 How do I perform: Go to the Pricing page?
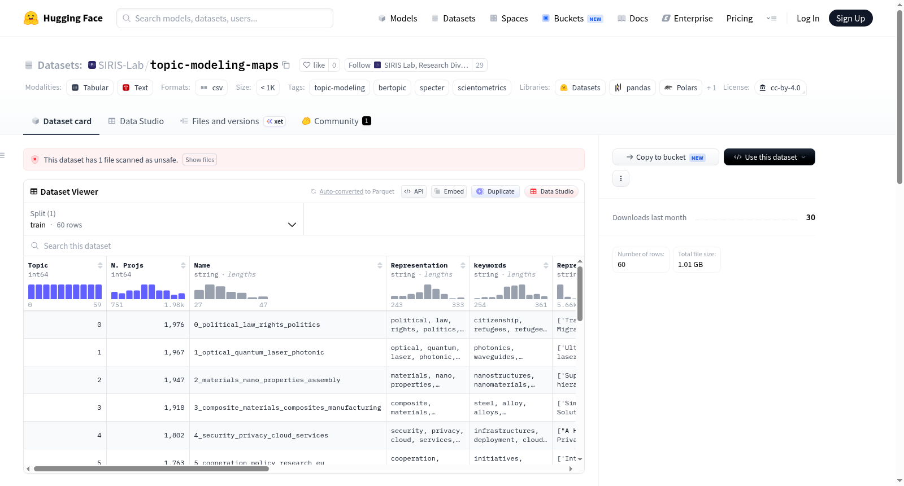tap(740, 18)
